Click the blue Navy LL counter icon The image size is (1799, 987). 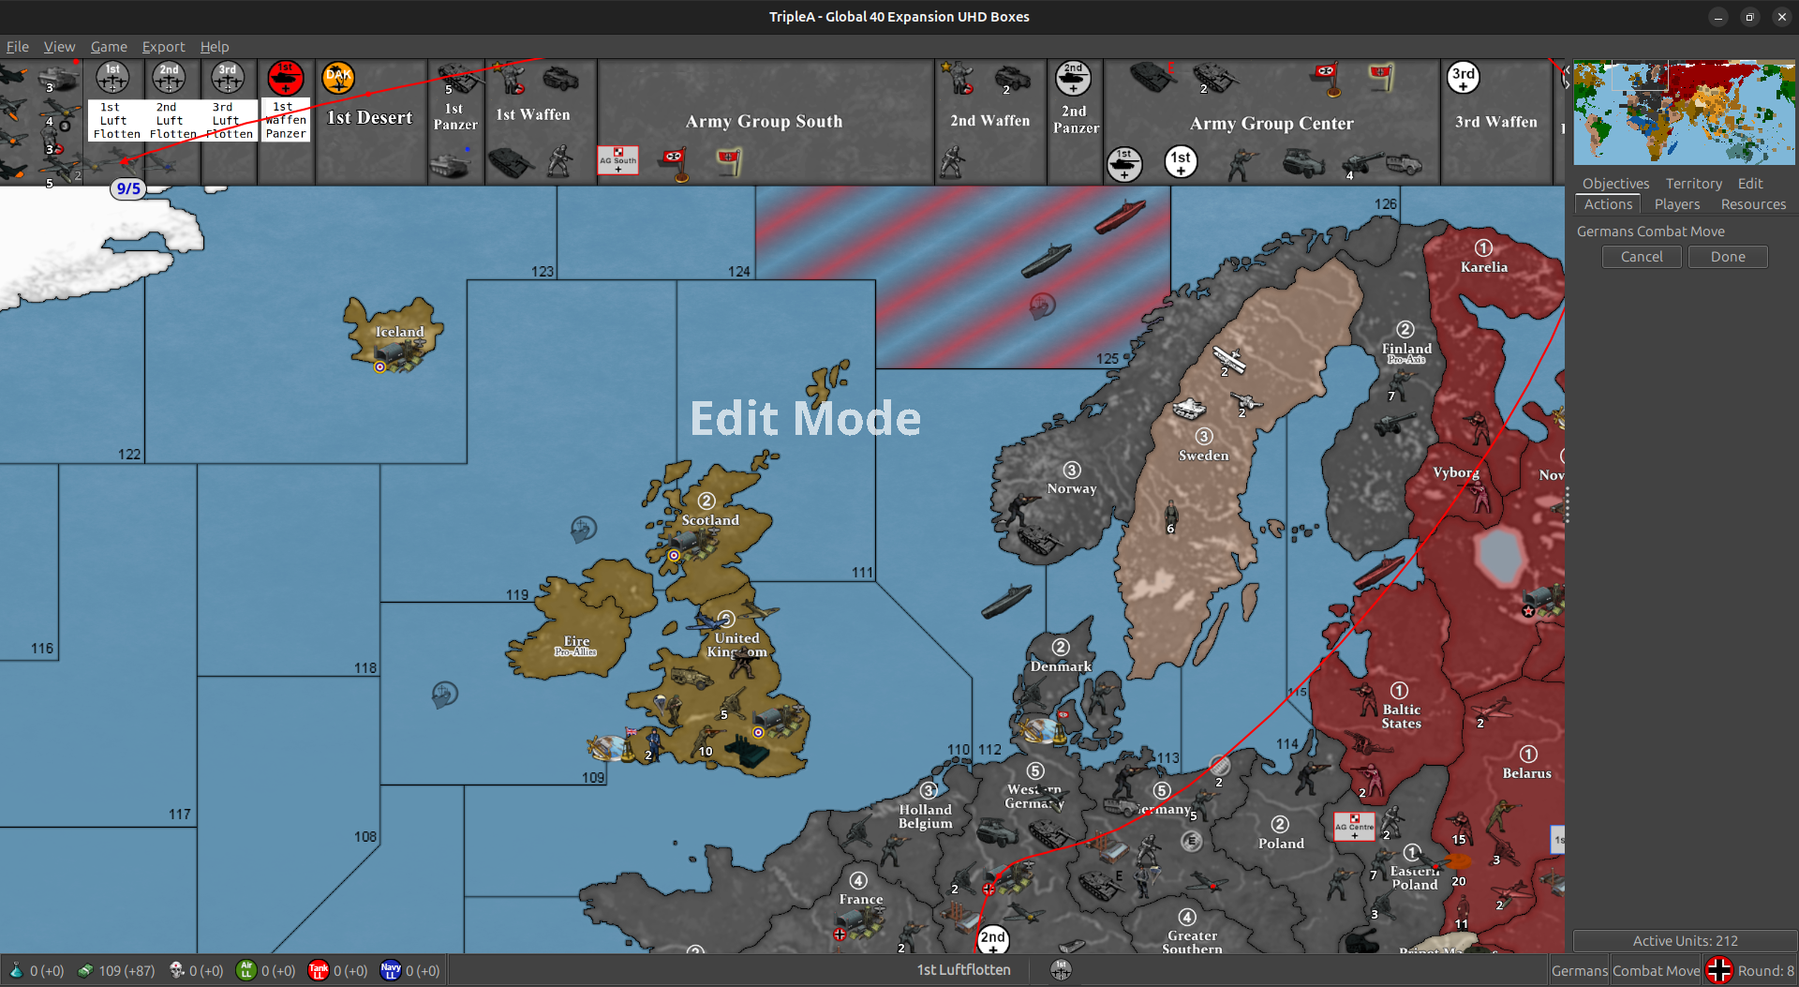[390, 970]
